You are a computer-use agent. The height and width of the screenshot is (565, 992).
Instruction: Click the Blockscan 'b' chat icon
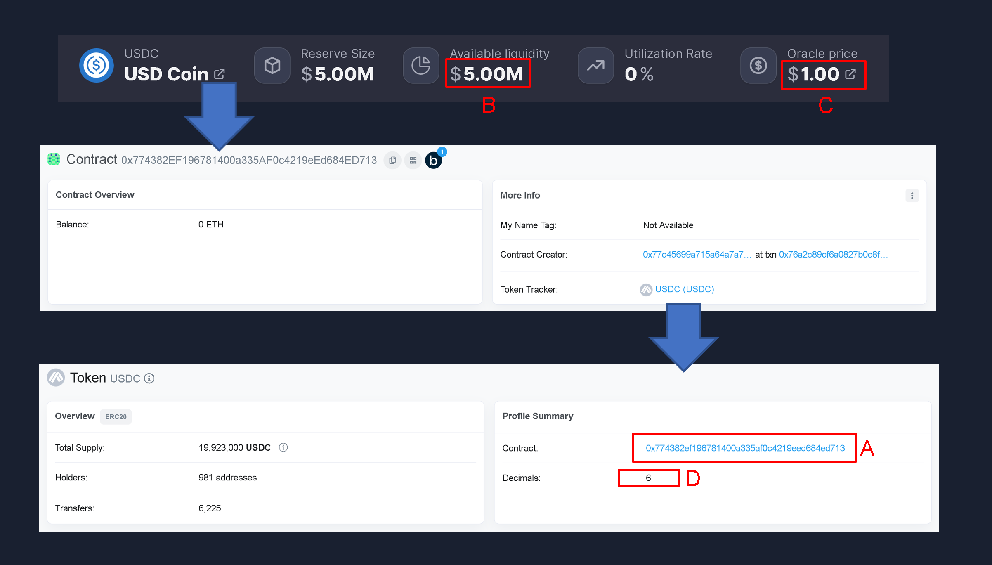coord(434,160)
